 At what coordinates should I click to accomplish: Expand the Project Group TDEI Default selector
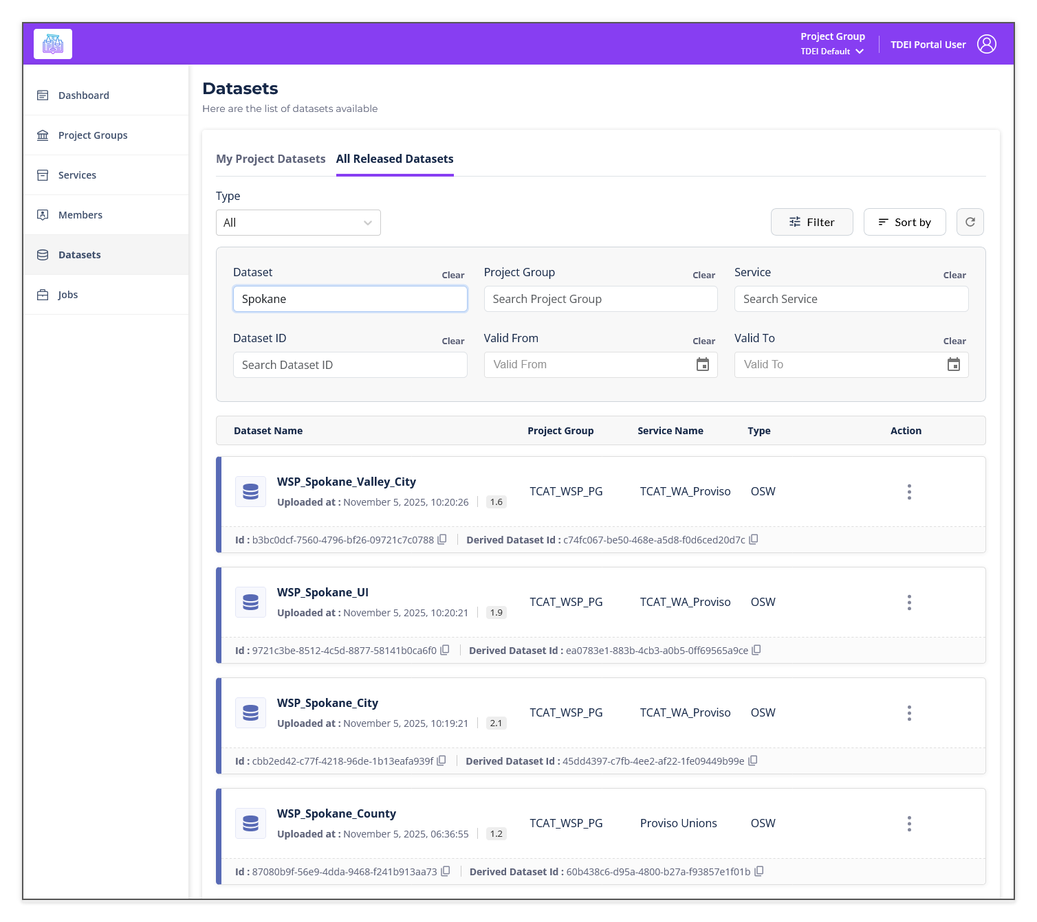coord(832,52)
